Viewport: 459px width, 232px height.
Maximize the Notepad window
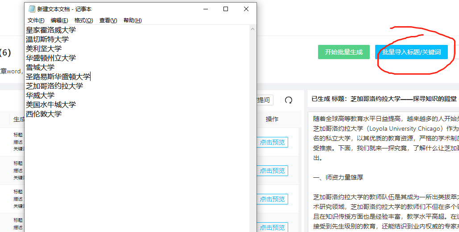click(226, 9)
